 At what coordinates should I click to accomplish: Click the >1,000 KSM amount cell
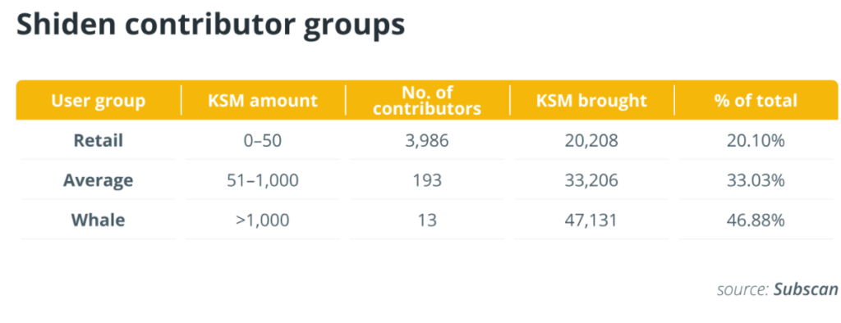[x=263, y=220]
